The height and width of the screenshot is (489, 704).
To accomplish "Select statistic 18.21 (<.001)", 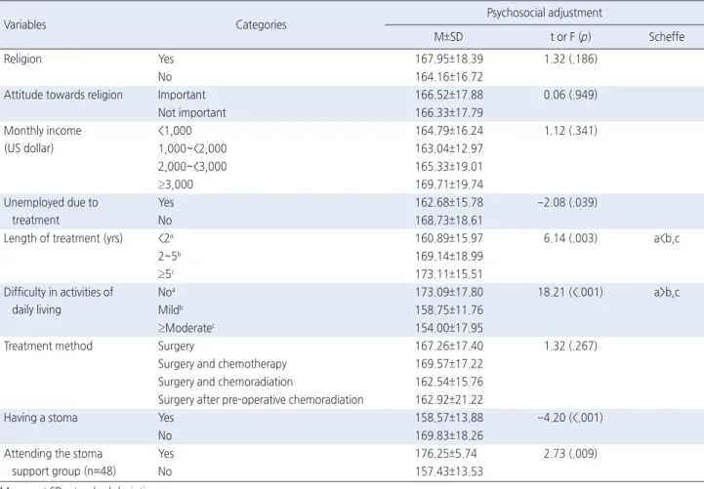I will [570, 292].
